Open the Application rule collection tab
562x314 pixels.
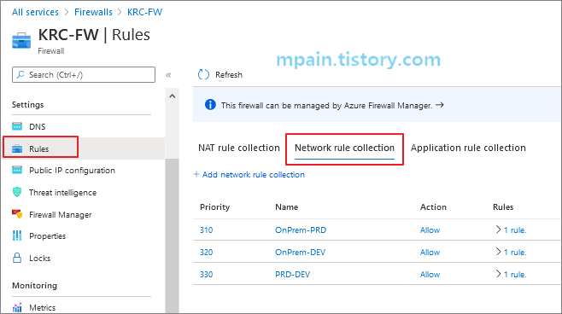click(468, 148)
